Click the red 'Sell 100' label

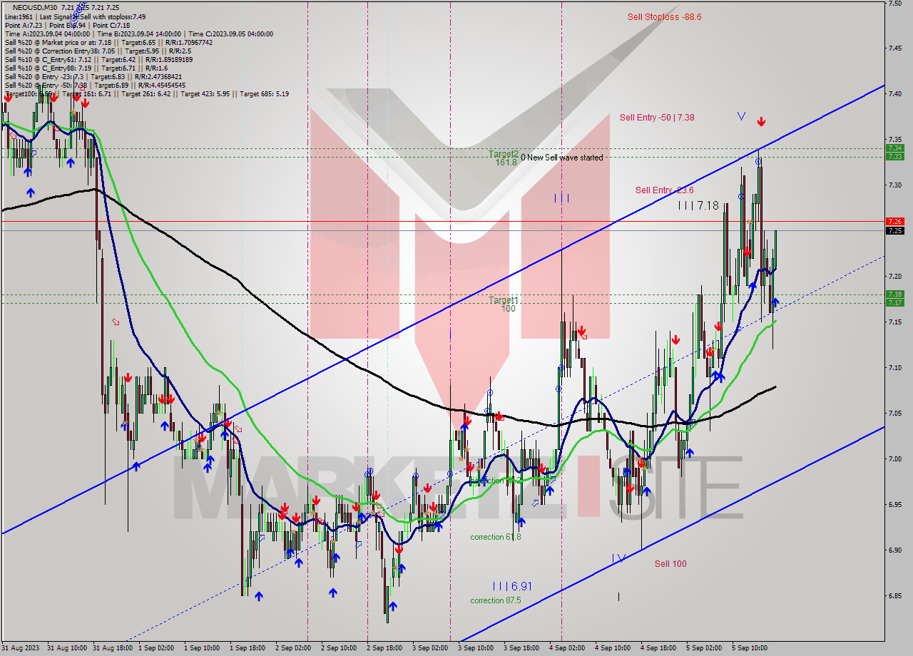pyautogui.click(x=670, y=564)
